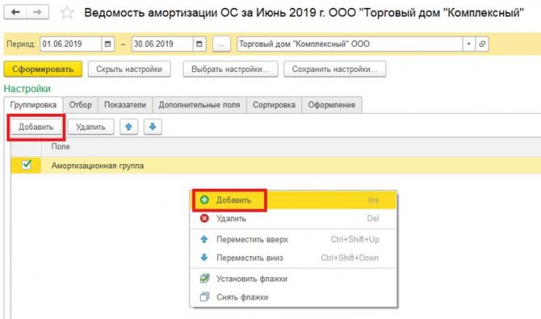Click the start date field 01.06.2019
541x319 pixels.
click(71, 44)
